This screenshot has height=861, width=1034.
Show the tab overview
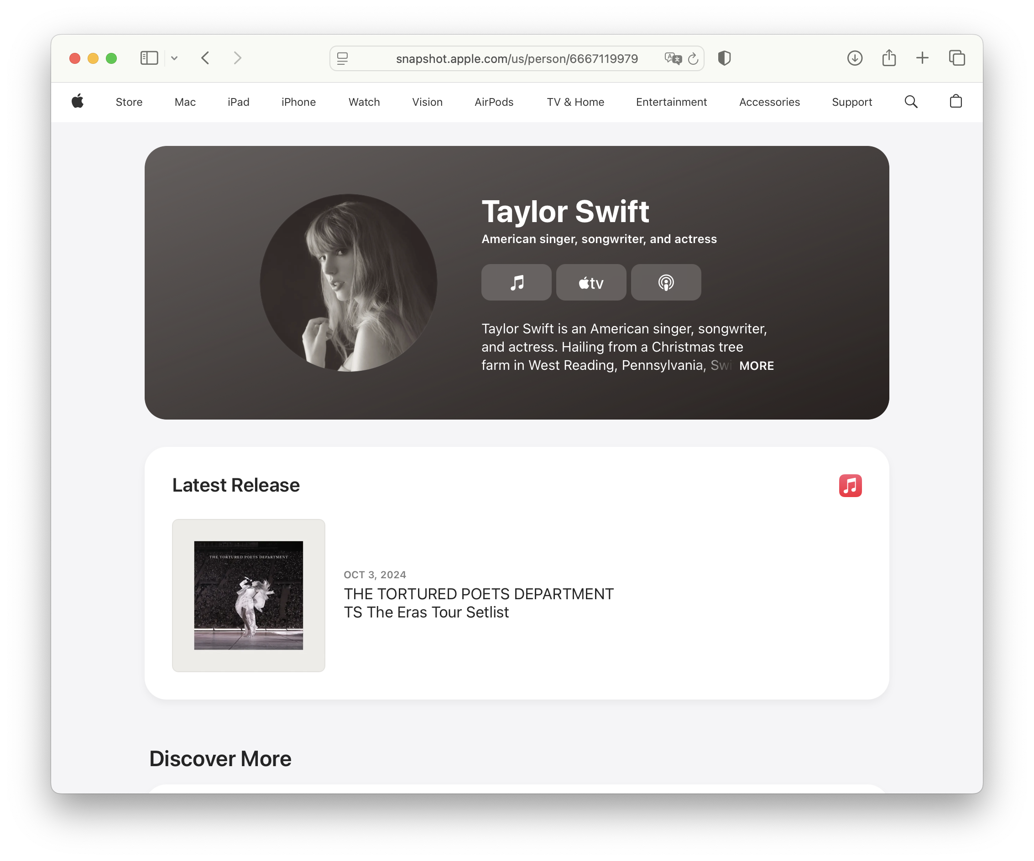[x=957, y=58]
